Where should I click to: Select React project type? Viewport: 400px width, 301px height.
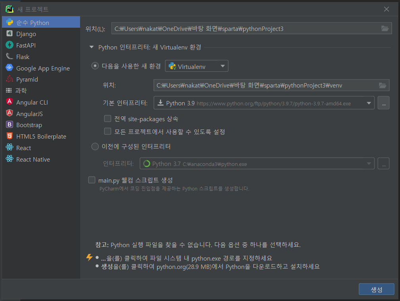click(41, 148)
